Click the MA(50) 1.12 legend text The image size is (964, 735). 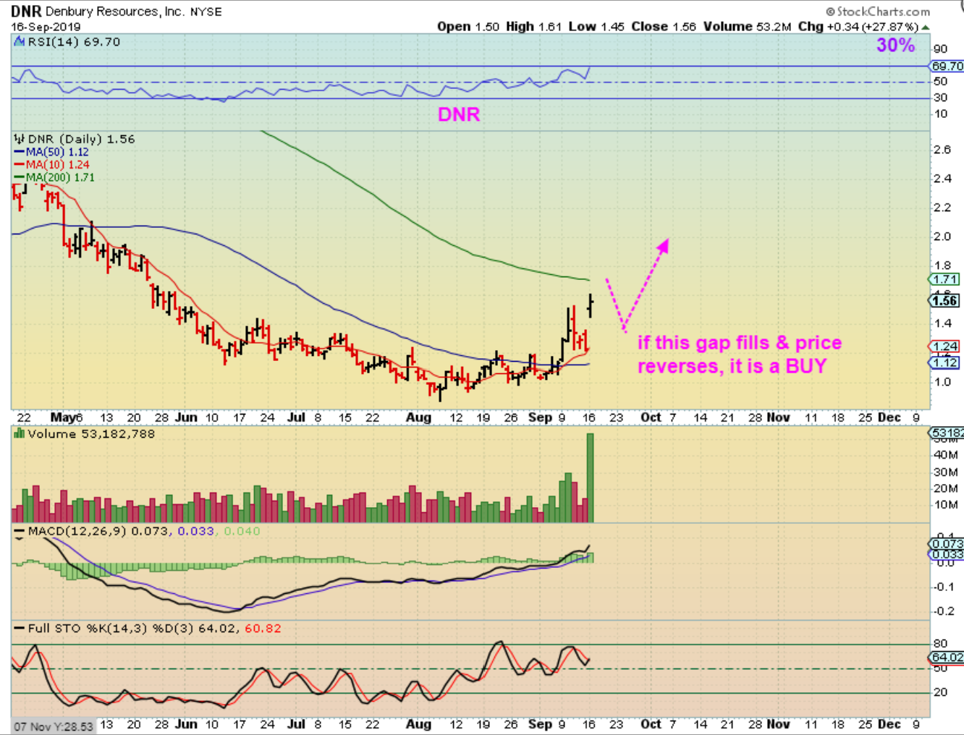57,152
